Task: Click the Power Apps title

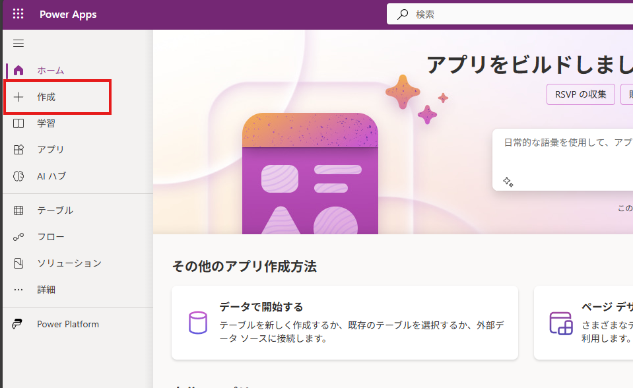Action: (x=68, y=15)
